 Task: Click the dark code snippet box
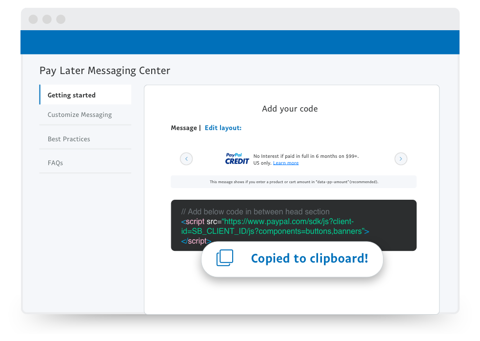294,225
